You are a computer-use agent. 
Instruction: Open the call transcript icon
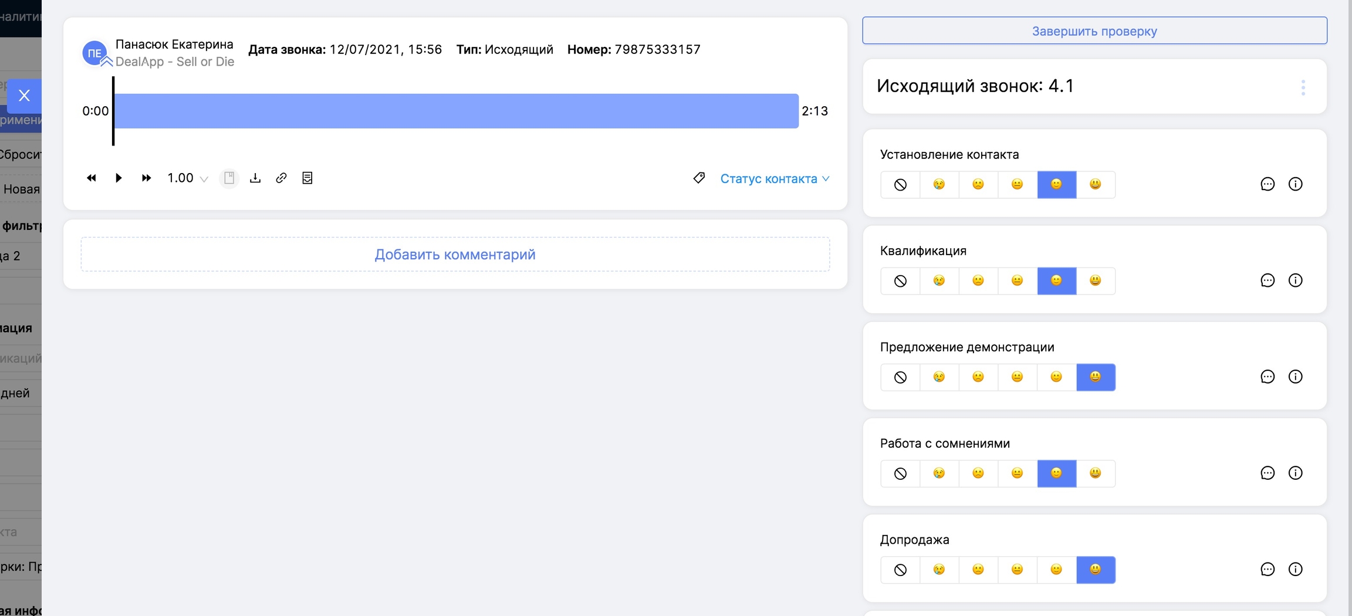307,178
